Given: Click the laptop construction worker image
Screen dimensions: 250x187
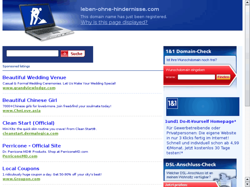Looking at the screenshot, I should click(x=46, y=22).
